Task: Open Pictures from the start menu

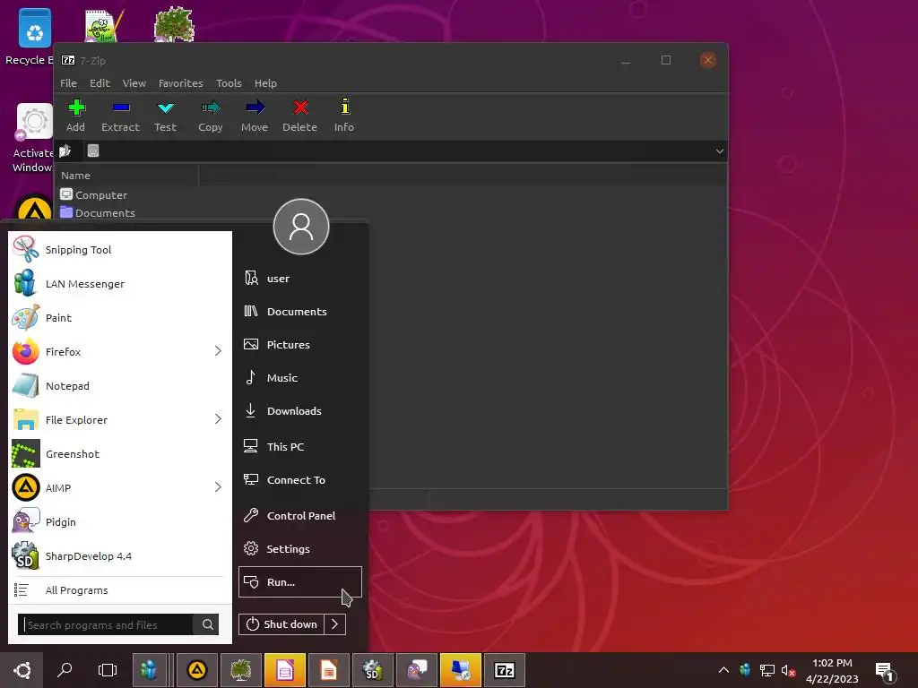Action: (299, 345)
